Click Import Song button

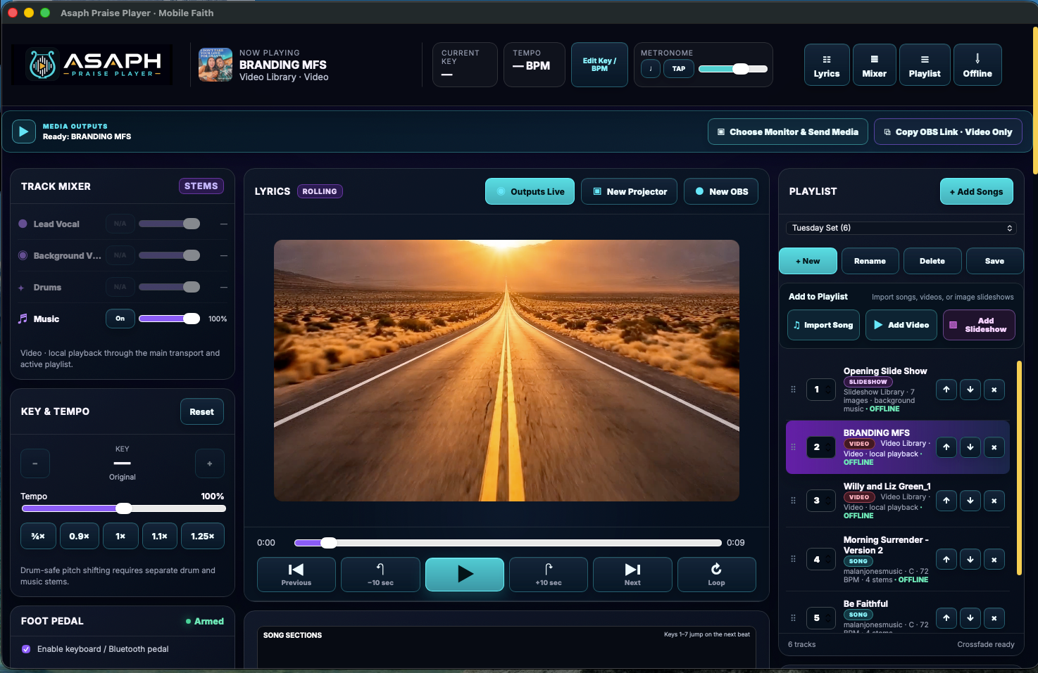(823, 325)
